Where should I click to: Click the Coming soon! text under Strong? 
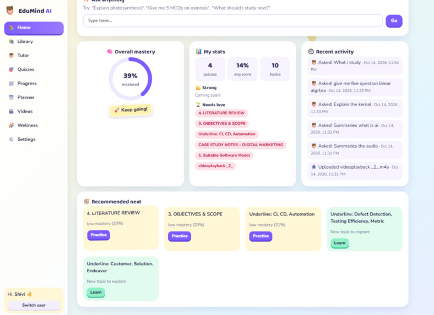(x=208, y=95)
